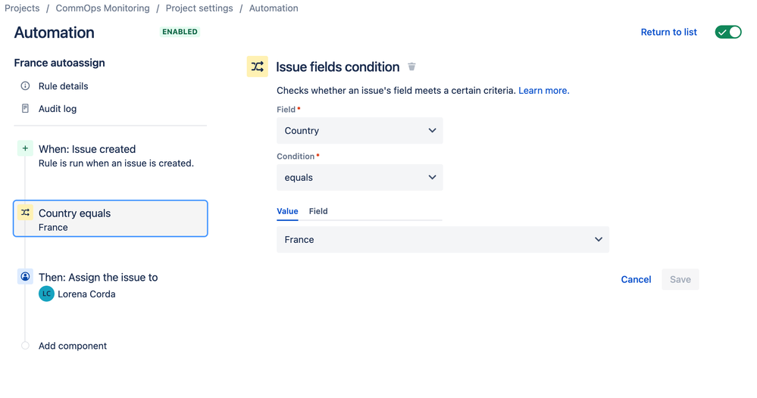Open CommOps Monitoring in breadcrumb
Viewport: 757px width, 398px height.
[102, 8]
